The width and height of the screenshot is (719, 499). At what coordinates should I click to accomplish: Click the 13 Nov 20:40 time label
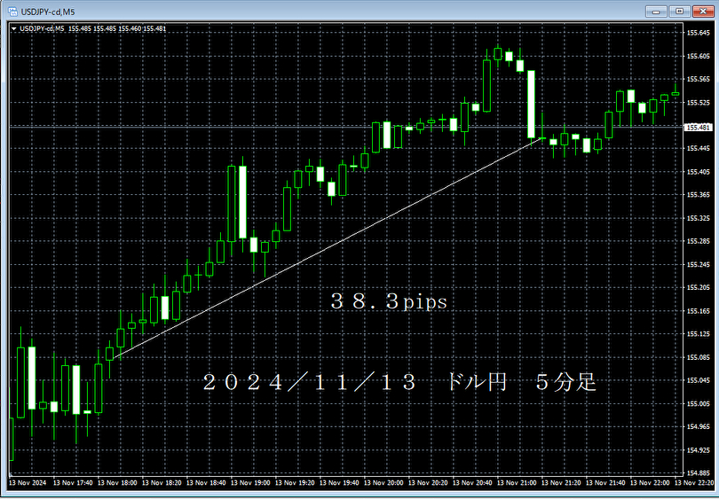[x=473, y=483]
